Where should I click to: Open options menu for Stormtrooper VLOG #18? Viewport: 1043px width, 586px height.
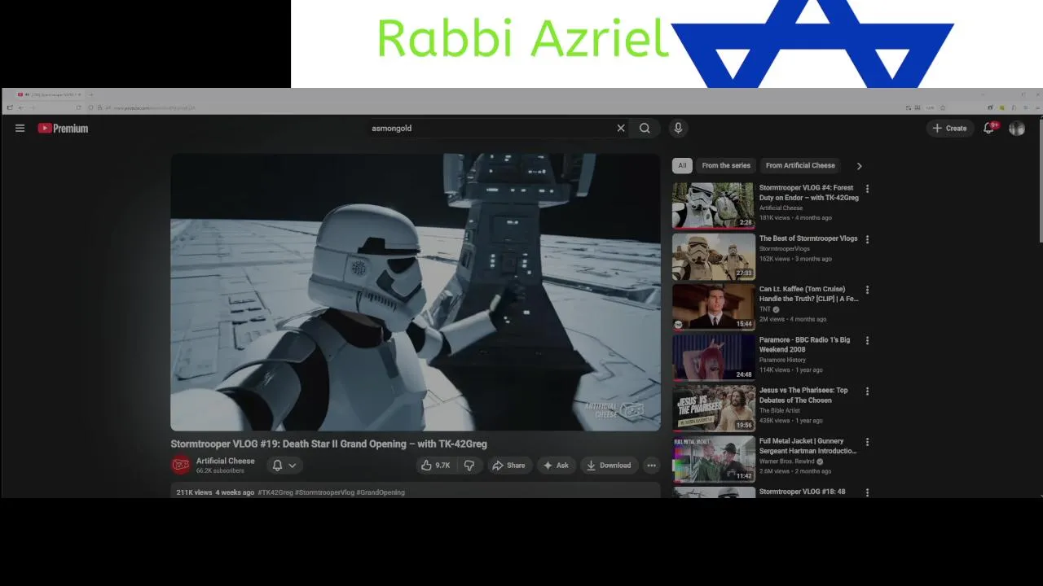(867, 492)
